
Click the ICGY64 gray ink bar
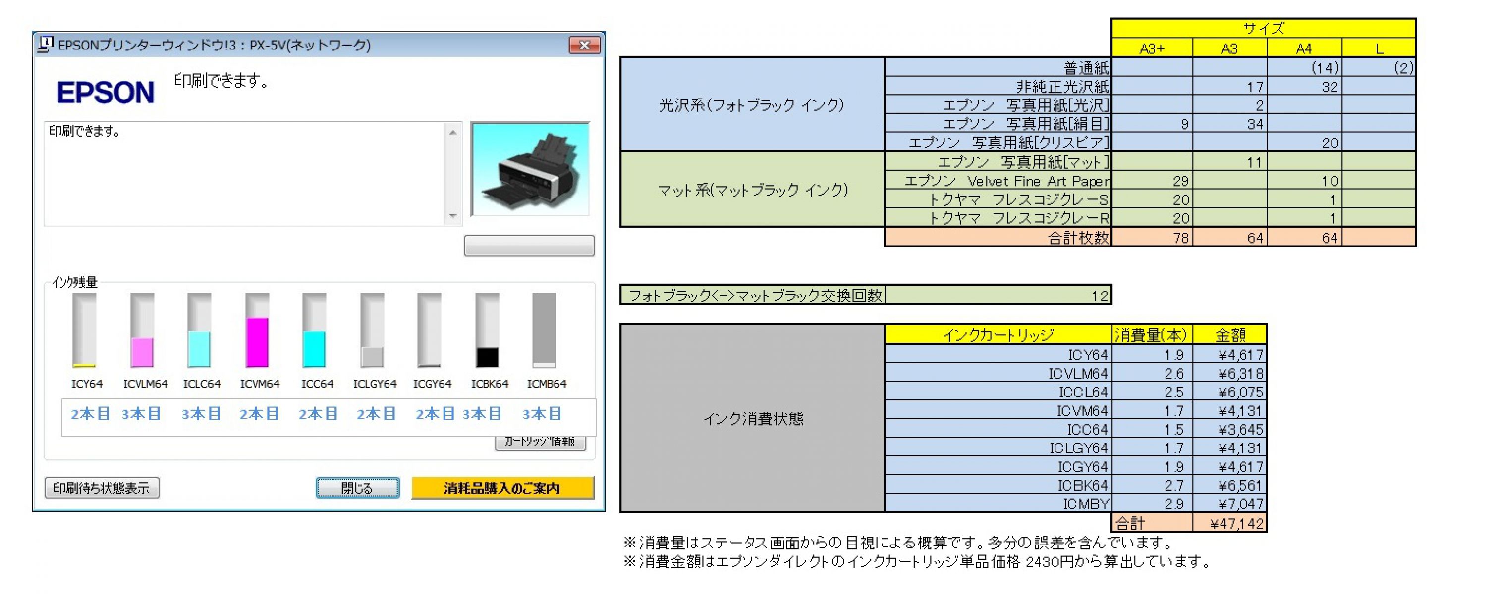tap(429, 330)
